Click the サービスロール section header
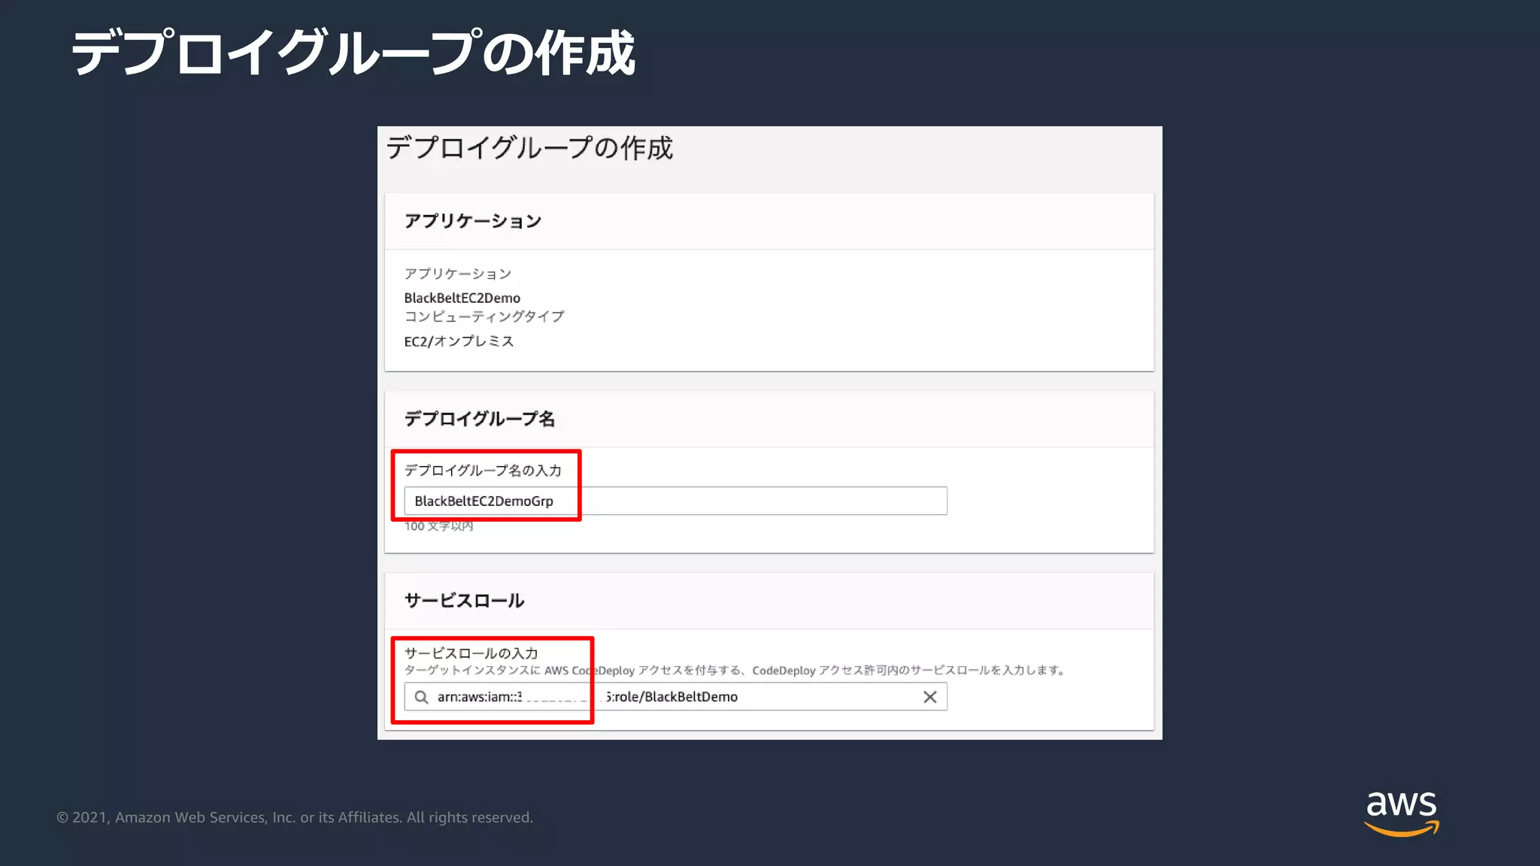 coord(464,601)
